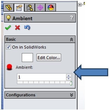The height and width of the screenshot is (110, 110).
Task: Open help with the question mark icon
Action: pyautogui.click(x=72, y=18)
